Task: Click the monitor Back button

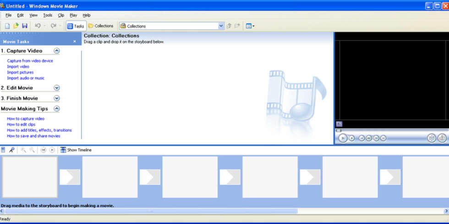Action: pos(361,138)
